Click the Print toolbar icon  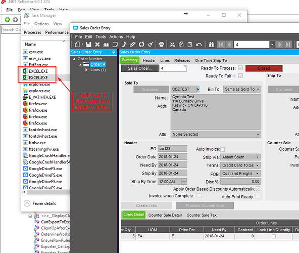click(x=161, y=45)
